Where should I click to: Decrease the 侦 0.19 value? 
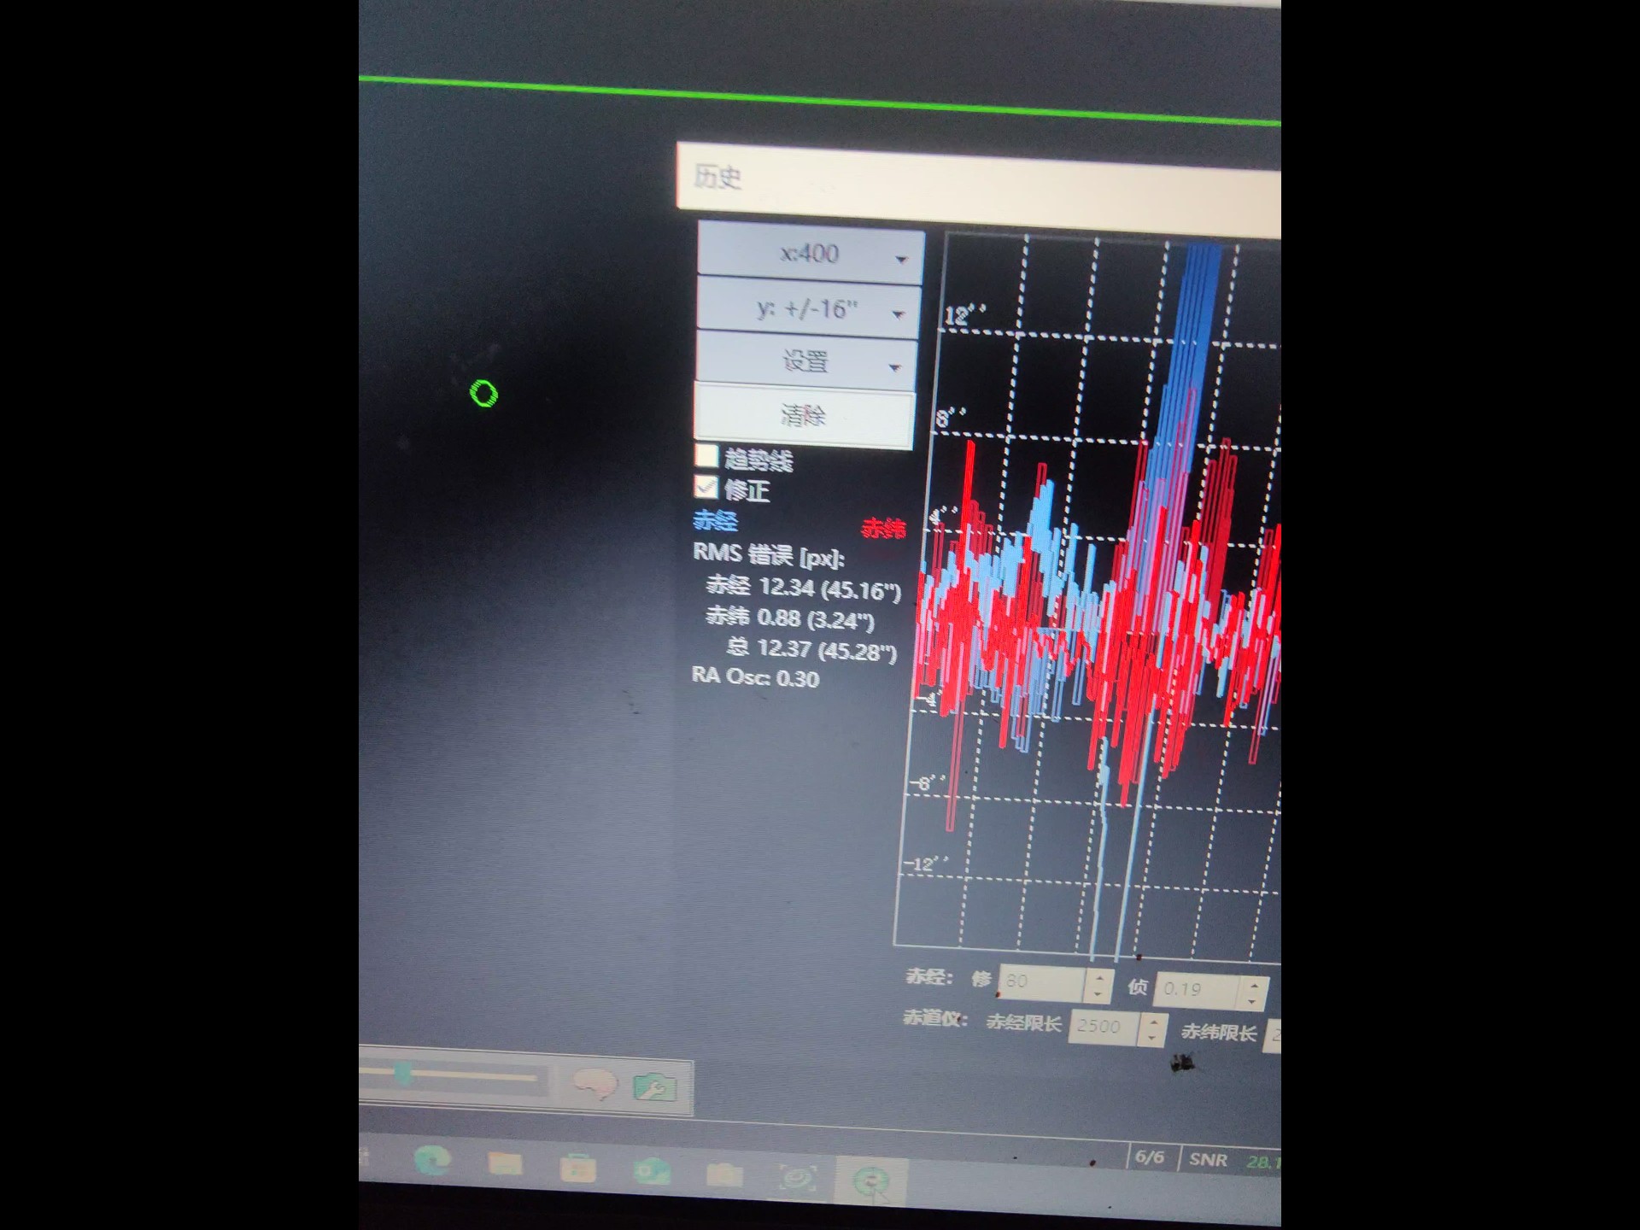[1253, 1000]
